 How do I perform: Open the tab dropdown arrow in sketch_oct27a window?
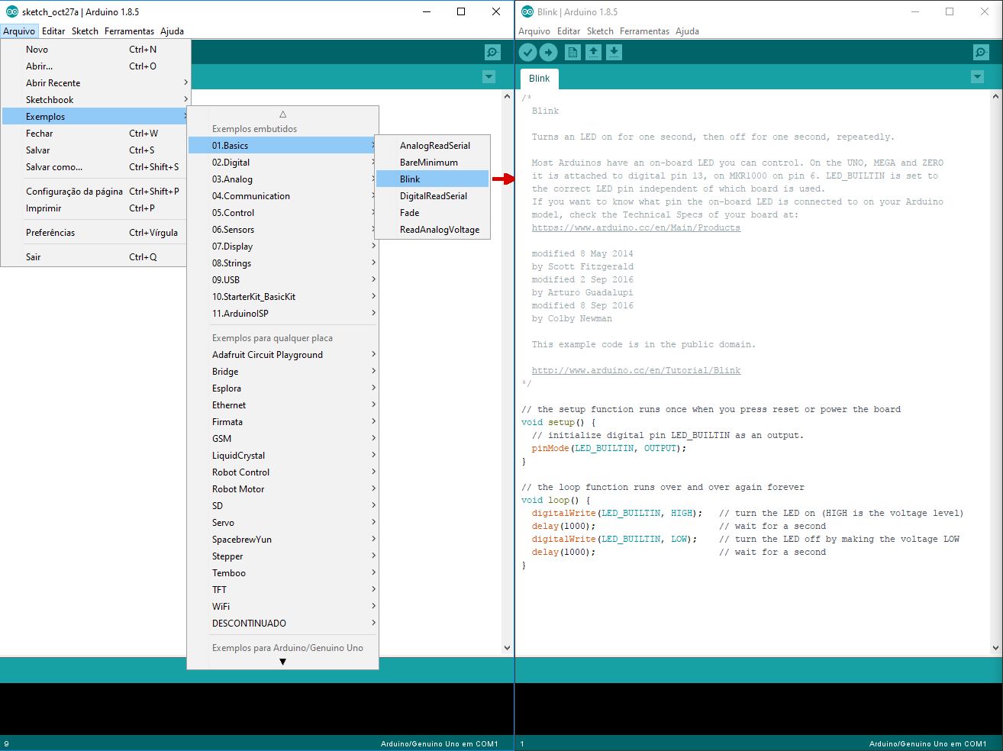tap(489, 77)
